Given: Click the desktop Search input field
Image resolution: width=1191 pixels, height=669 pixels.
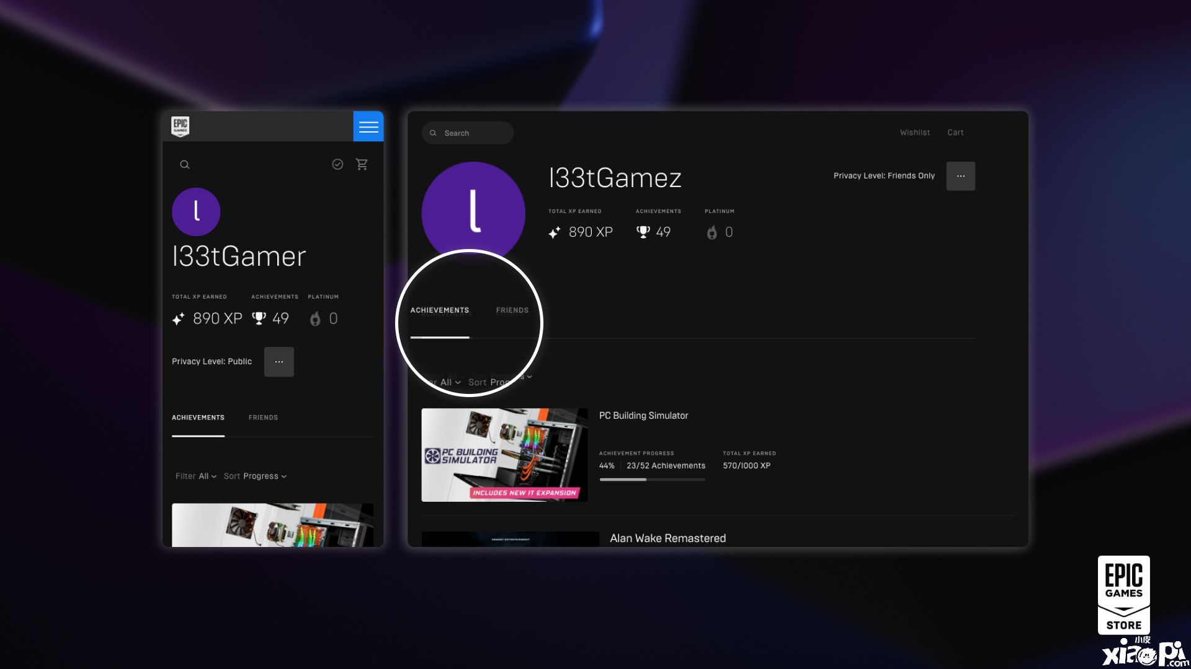Looking at the screenshot, I should pos(468,133).
